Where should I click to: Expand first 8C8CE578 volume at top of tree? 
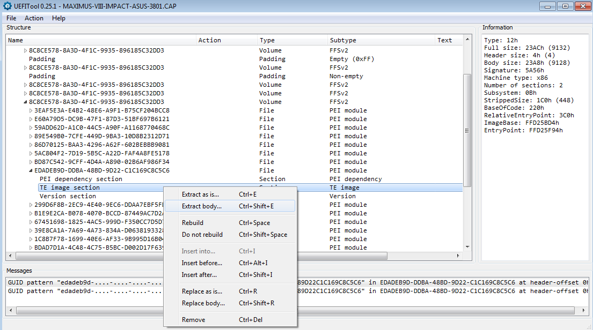tap(25, 50)
